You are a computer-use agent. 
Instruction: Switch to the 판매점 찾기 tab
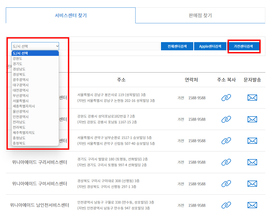coord(200,16)
